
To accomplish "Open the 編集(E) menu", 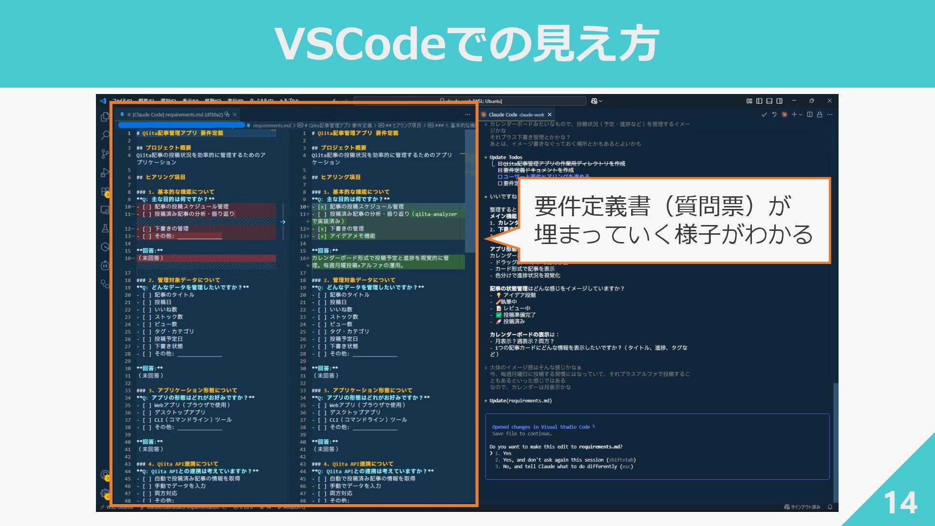I will (145, 101).
